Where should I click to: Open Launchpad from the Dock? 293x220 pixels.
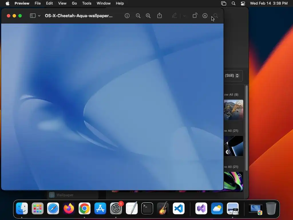[37, 209]
